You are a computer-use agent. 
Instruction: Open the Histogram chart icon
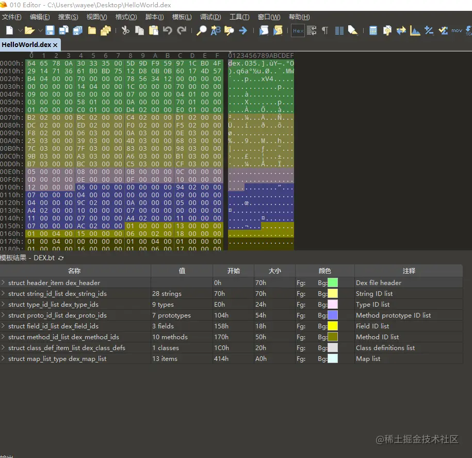click(x=415, y=31)
